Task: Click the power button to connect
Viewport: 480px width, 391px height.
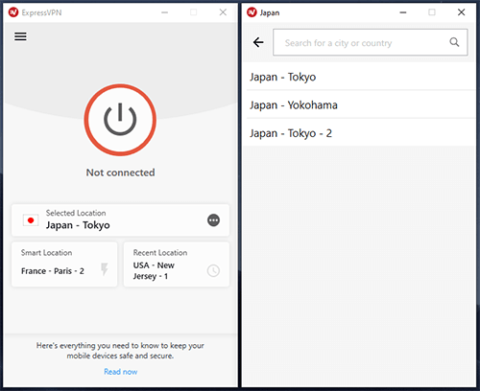Action: pos(120,120)
